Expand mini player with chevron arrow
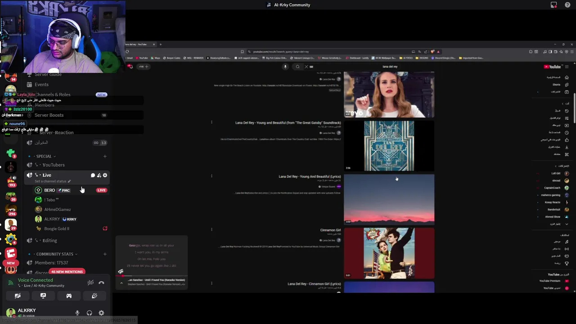Image resolution: width=576 pixels, height=324 pixels. pos(121,283)
